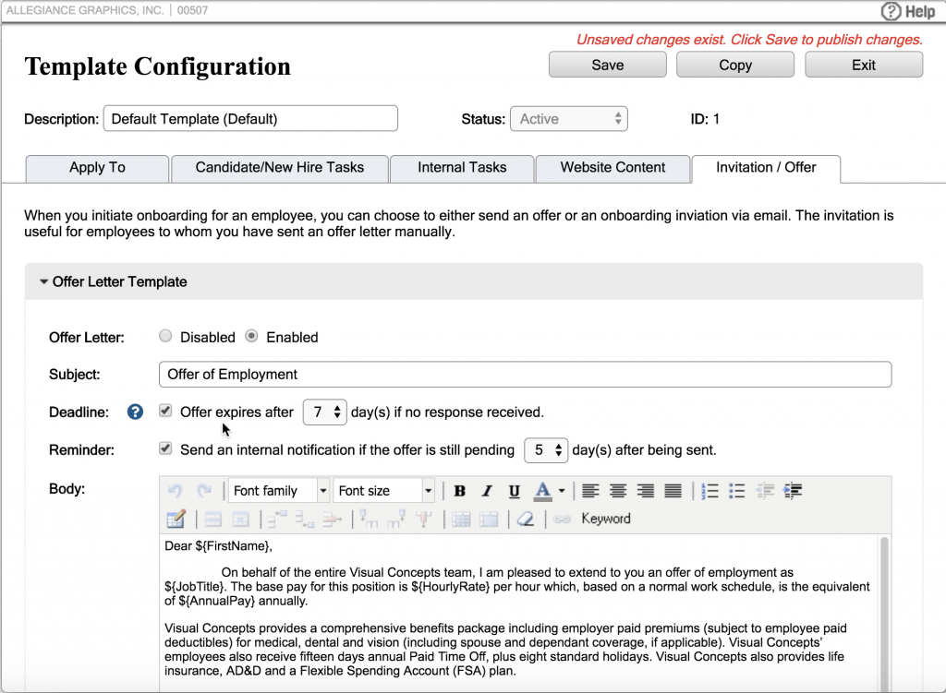Toggle the internal notification reminder checkbox
This screenshot has height=693, width=946.
(x=164, y=448)
